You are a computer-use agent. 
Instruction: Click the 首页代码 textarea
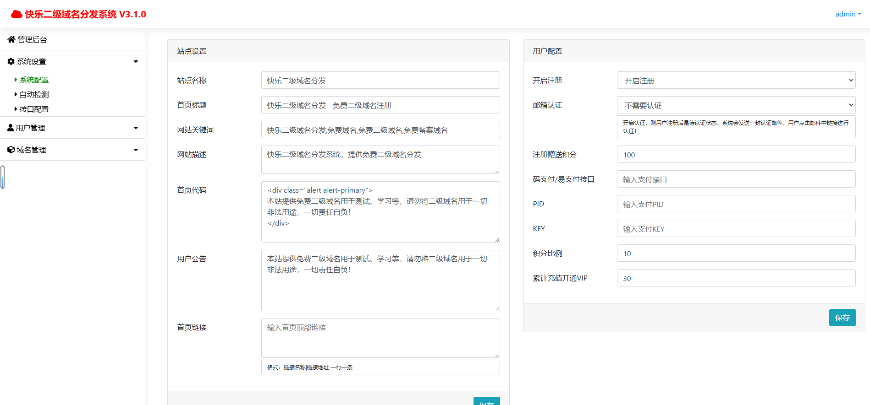click(380, 212)
